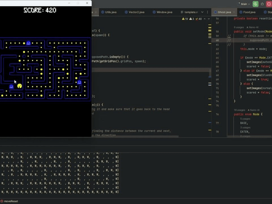Click the 'BASE,' enum constant
The image size is (272, 204).
(244, 123)
